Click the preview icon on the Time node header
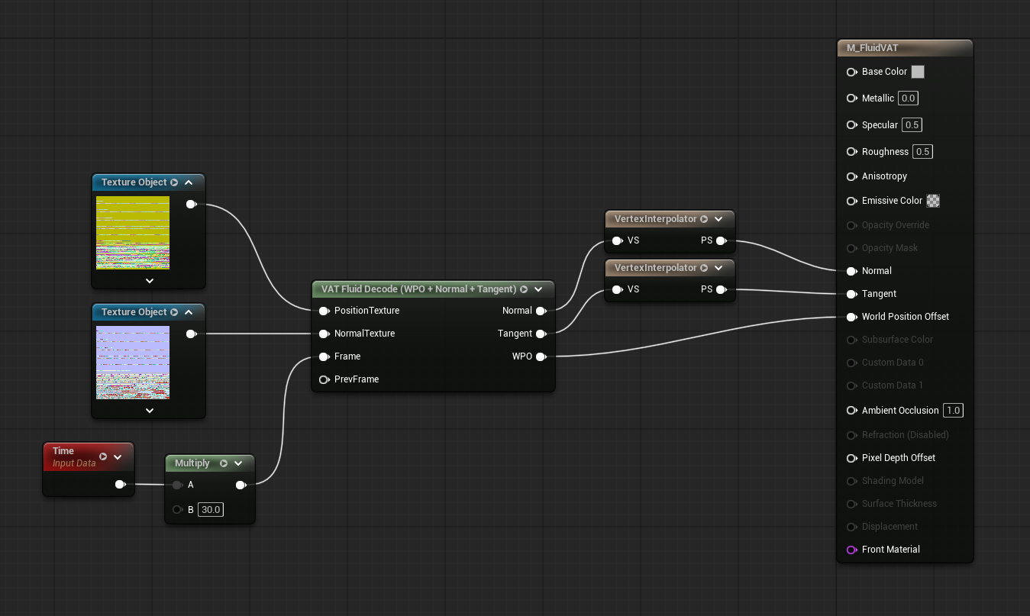 103,456
